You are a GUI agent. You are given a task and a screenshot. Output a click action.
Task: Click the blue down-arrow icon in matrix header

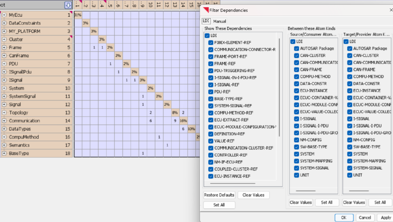(x=68, y=5)
